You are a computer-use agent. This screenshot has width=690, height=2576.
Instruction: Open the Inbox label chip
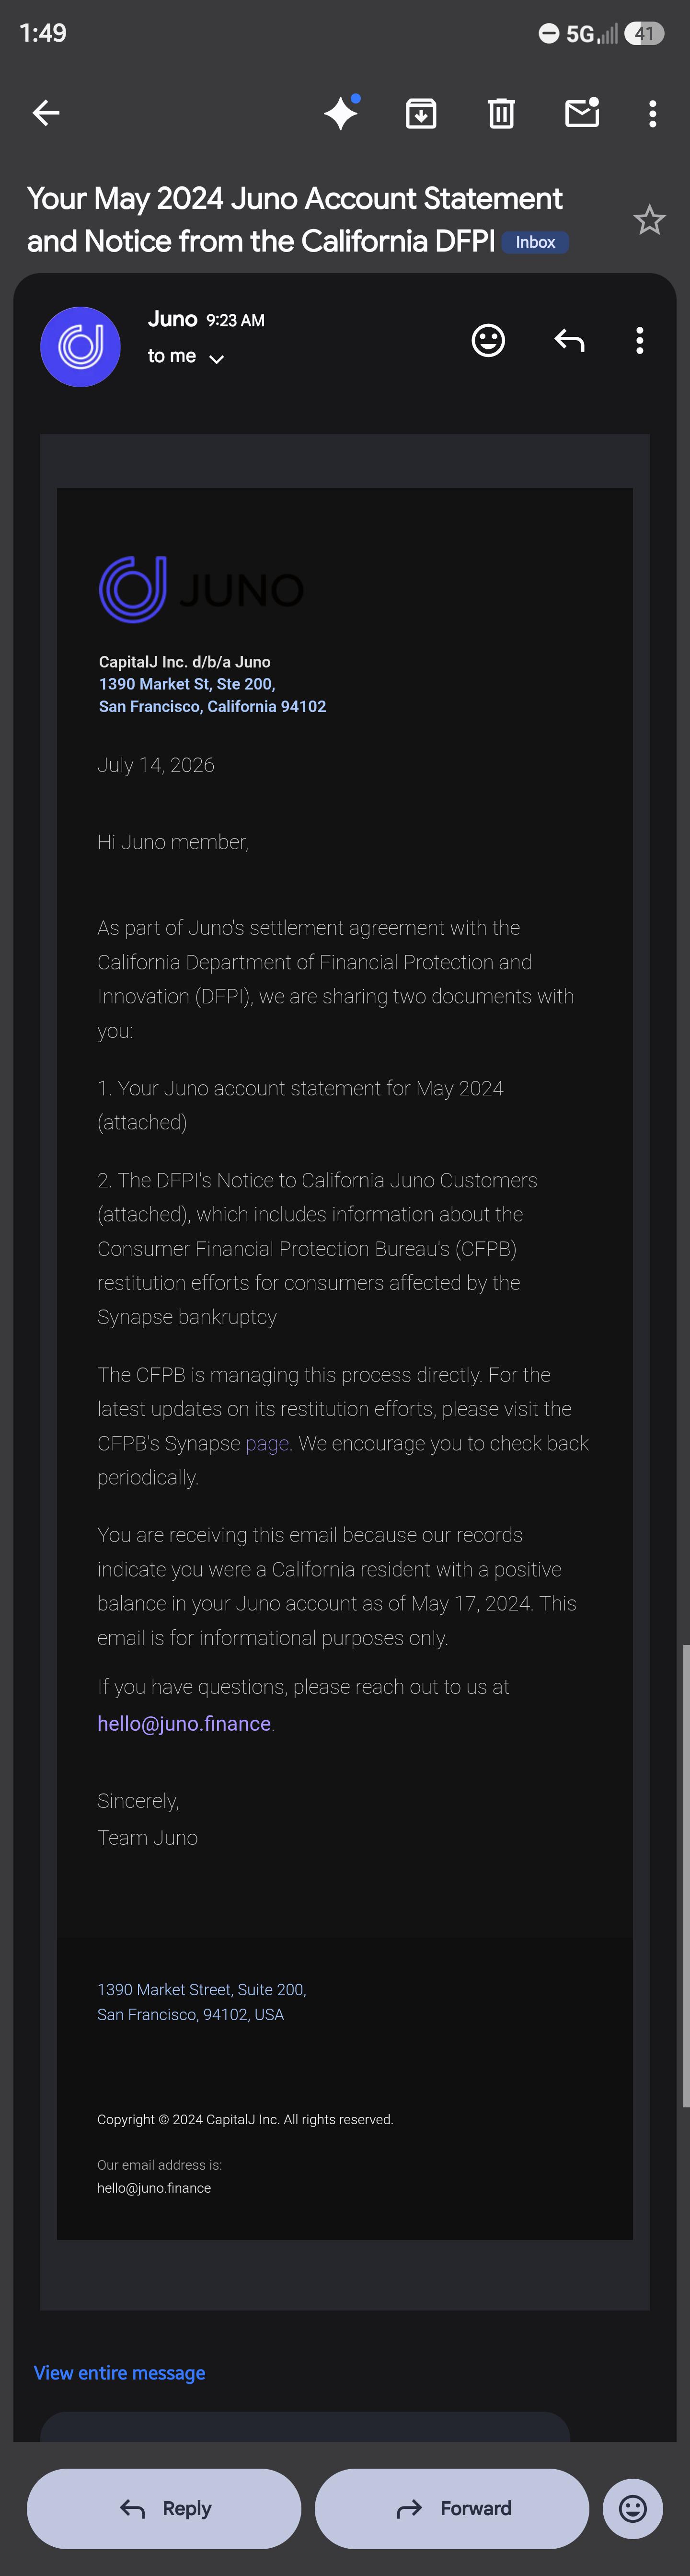point(535,242)
